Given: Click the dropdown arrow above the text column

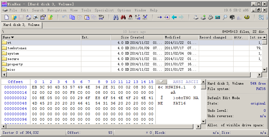Looking at the screenshot, I should 161,82.
